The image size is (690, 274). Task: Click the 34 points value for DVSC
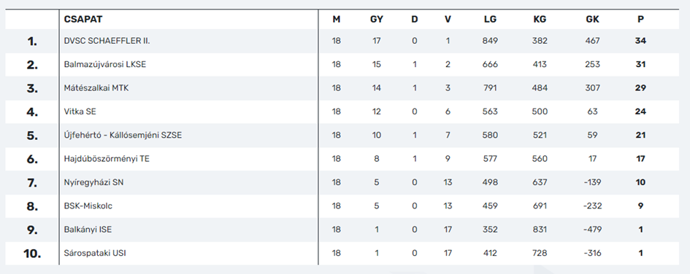point(640,41)
